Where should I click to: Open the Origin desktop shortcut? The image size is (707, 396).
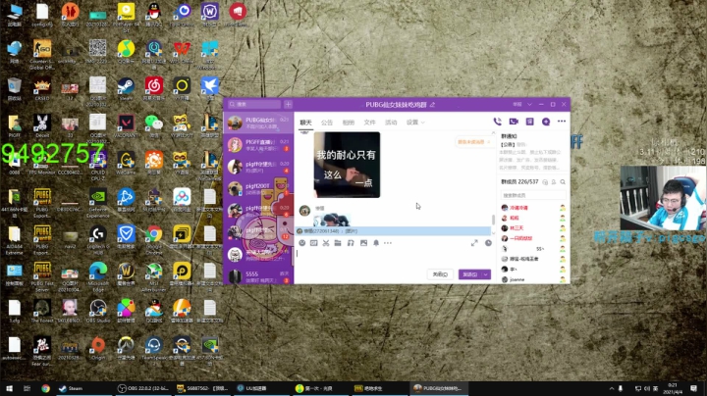(x=98, y=348)
